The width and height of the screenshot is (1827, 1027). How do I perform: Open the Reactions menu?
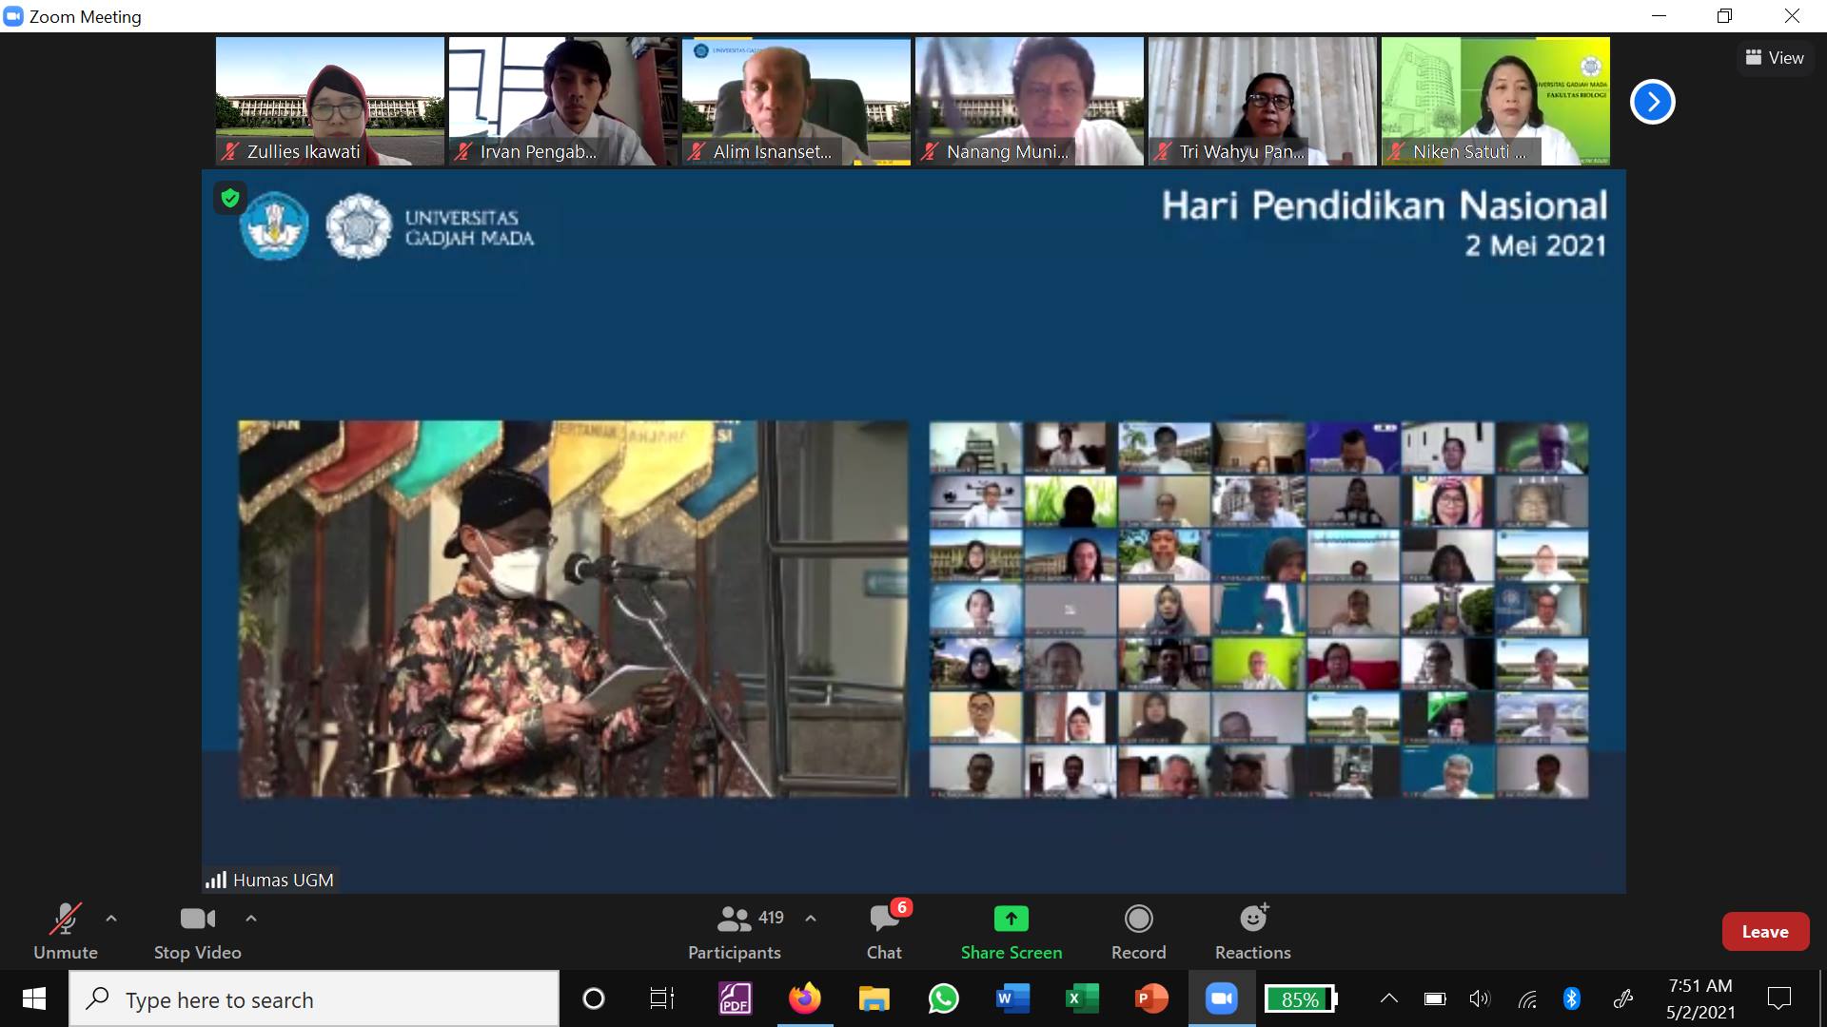click(x=1253, y=932)
